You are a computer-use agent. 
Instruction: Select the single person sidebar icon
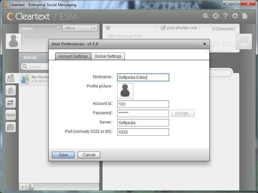click(x=11, y=90)
